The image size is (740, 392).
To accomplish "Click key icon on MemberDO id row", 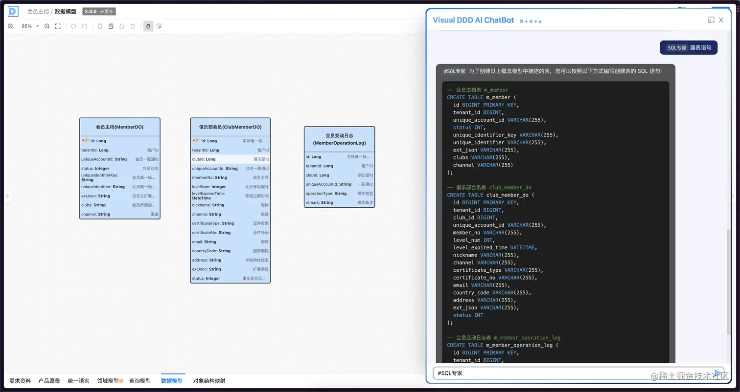I will coord(87,141).
